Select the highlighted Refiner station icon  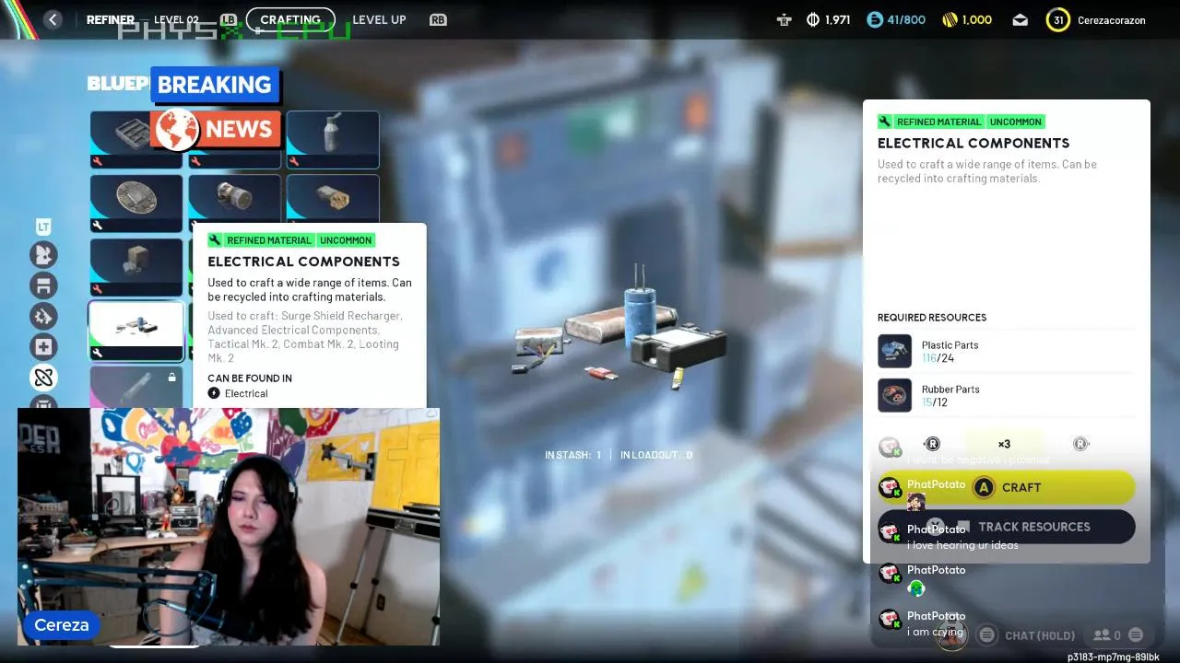(x=43, y=378)
